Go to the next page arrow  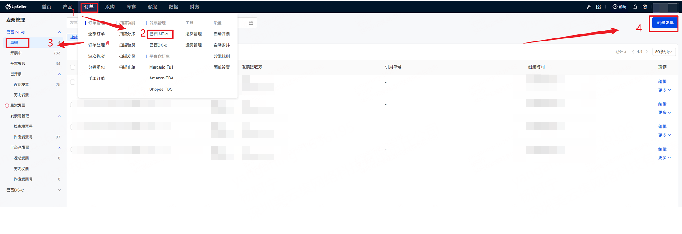(647, 52)
